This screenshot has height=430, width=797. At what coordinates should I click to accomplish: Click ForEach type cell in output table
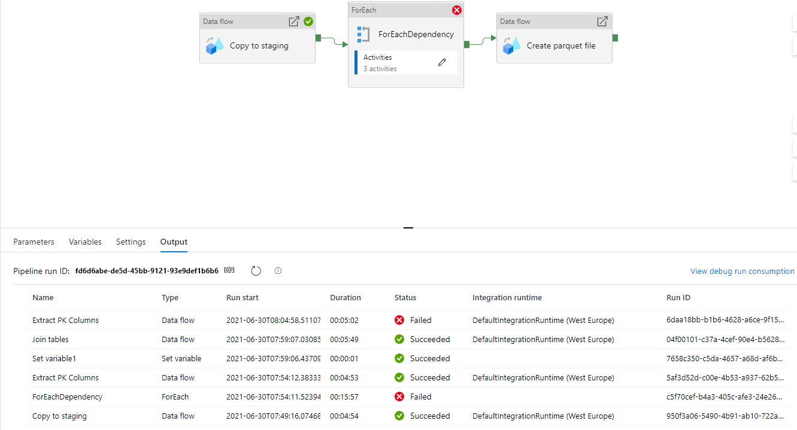tap(175, 397)
